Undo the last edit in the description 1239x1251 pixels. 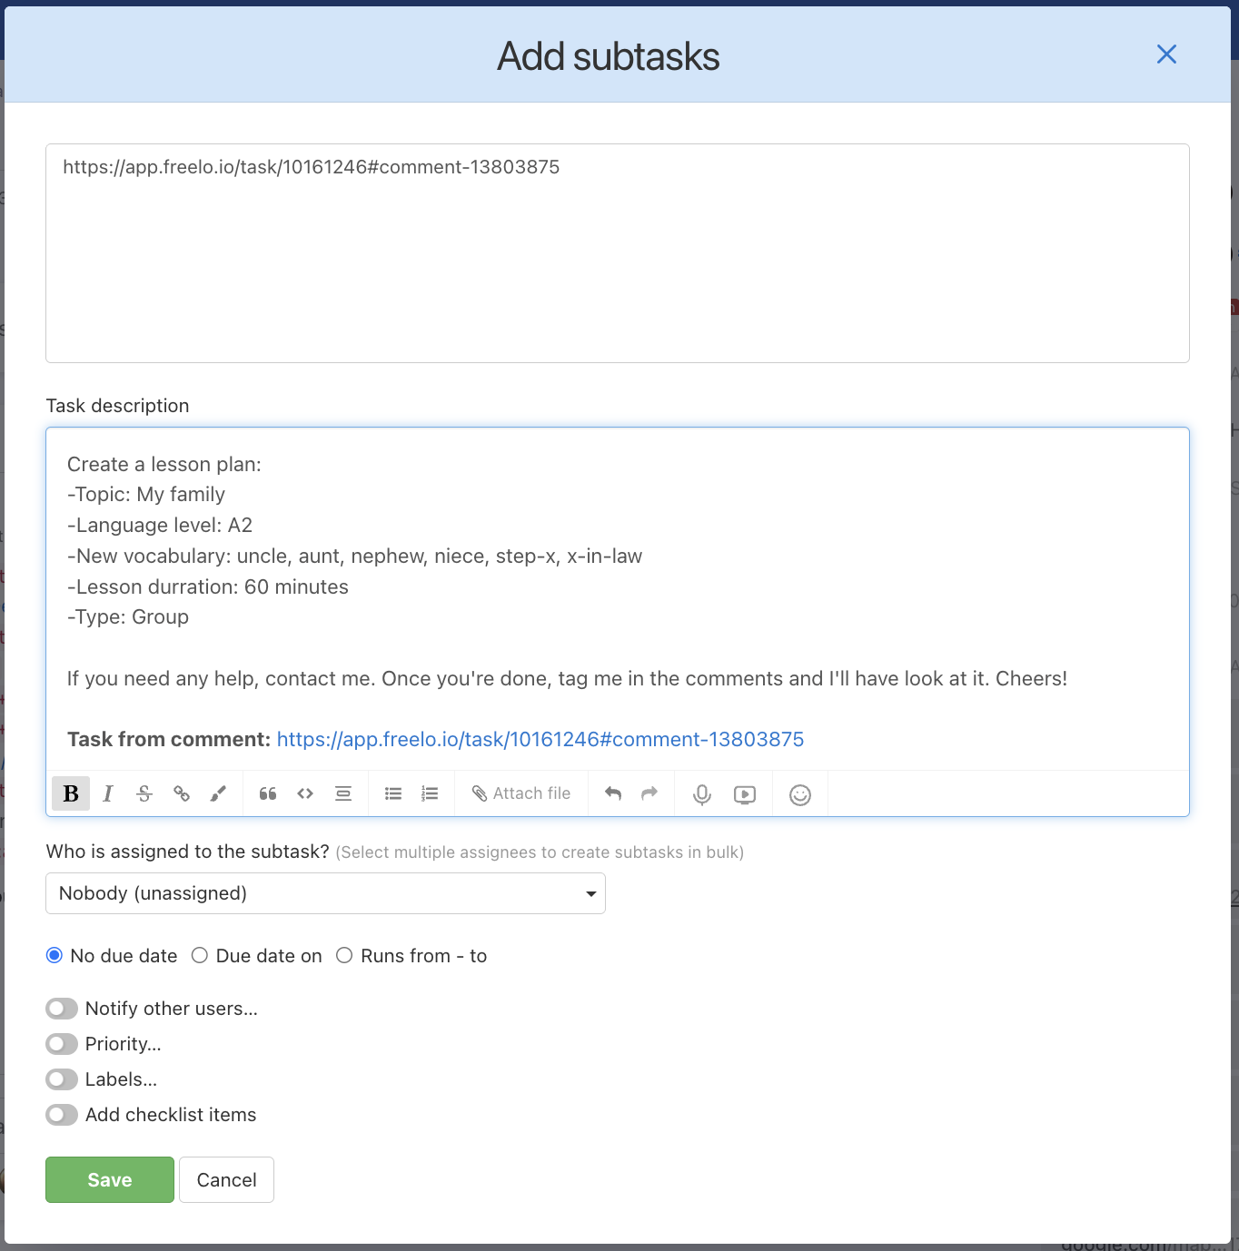[613, 793]
